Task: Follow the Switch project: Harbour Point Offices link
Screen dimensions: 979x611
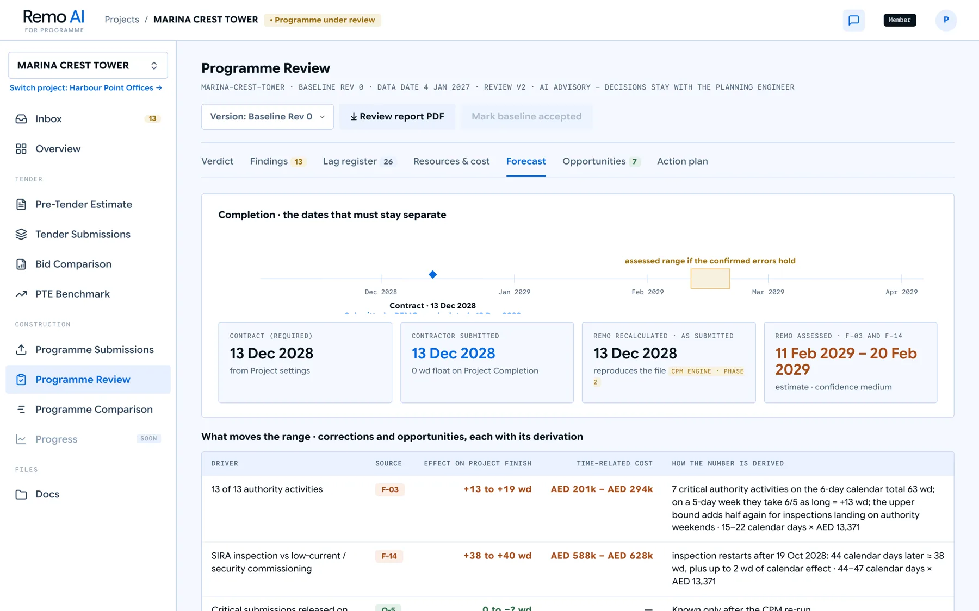Action: click(x=86, y=88)
